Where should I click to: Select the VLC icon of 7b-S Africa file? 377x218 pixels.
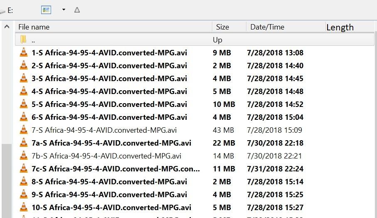click(x=24, y=156)
